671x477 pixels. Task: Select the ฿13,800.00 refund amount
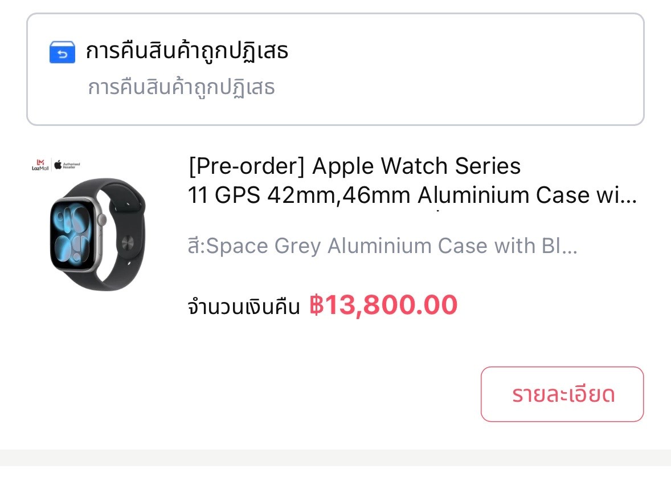tap(383, 305)
